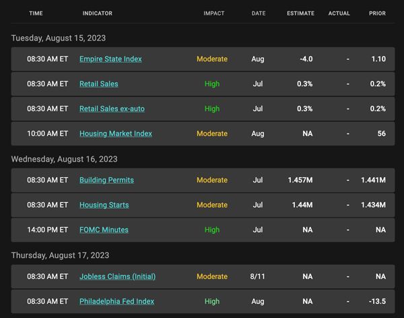Click the DATE column header
404x318 pixels.
click(259, 13)
